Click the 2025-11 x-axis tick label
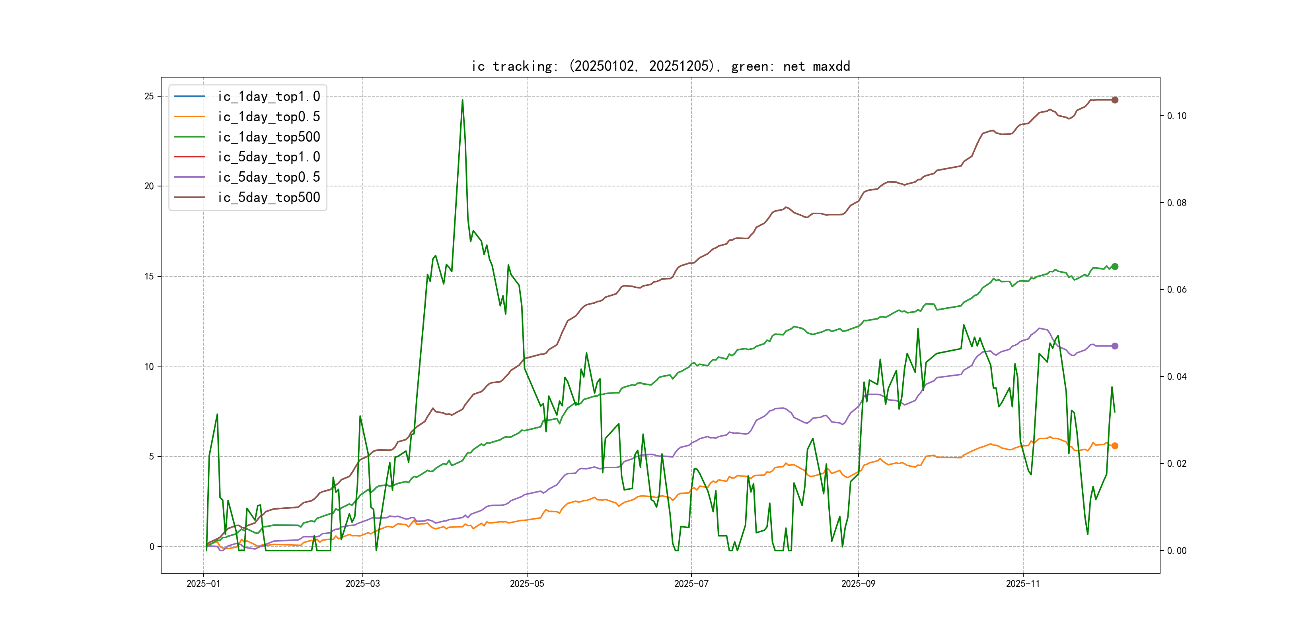 (x=1022, y=584)
